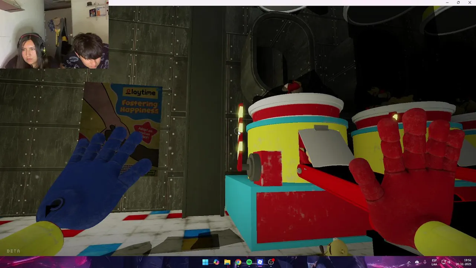
Task: Open network quick settings icon
Action: click(x=444, y=262)
